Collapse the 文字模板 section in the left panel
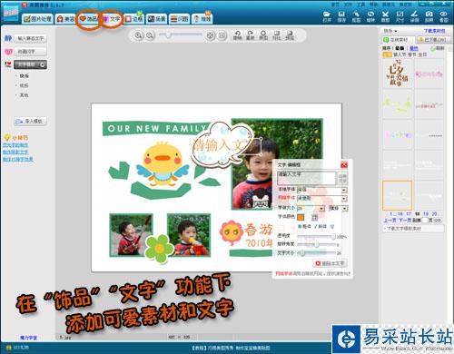This screenshot has height=354, width=454. pos(43,64)
